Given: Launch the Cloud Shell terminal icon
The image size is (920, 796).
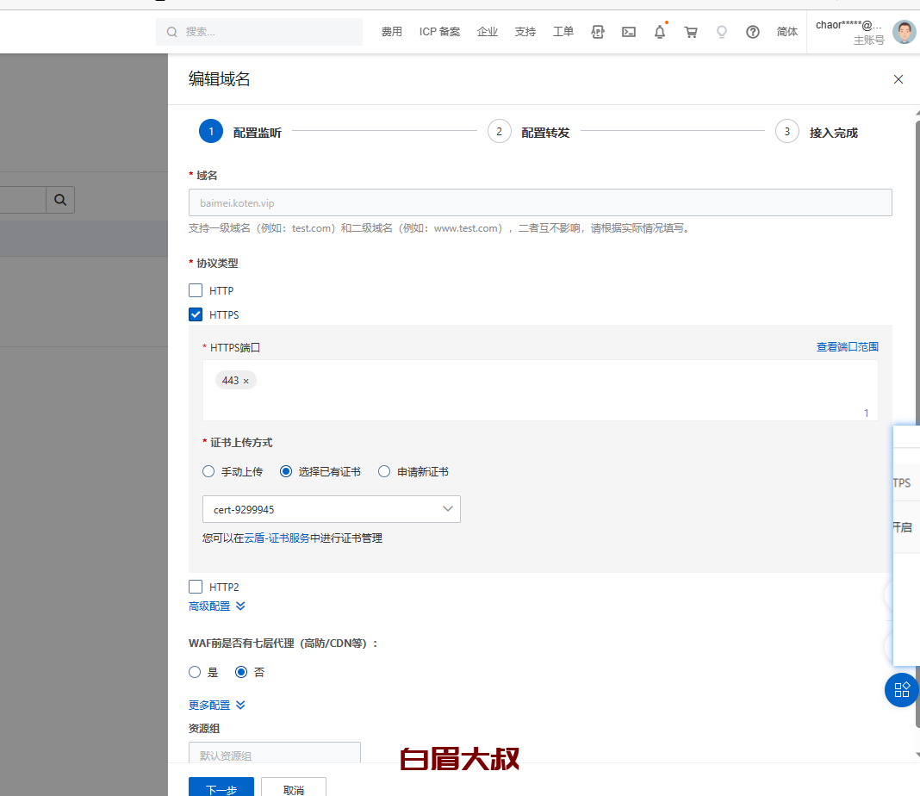Looking at the screenshot, I should coord(628,32).
